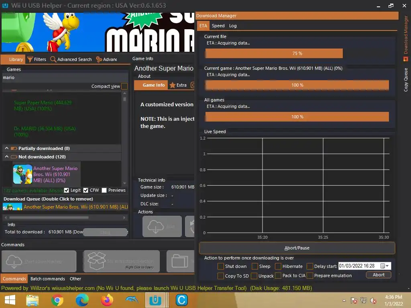The image size is (411, 308).
Task: Launch Google Chrome from taskbar
Action: pyautogui.click(x=57, y=300)
